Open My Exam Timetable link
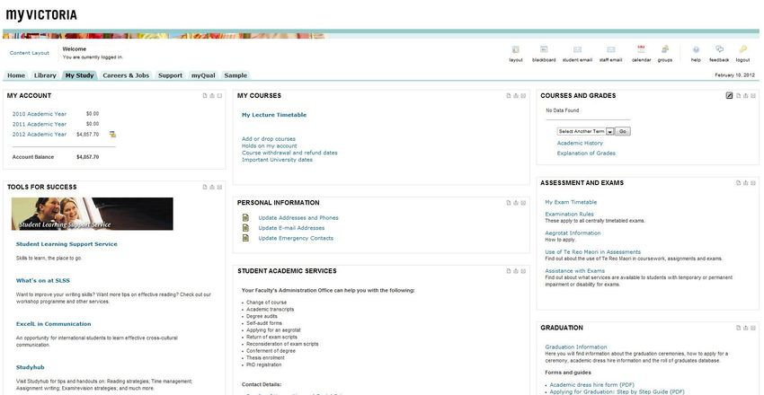The height and width of the screenshot is (395, 764). tap(571, 202)
